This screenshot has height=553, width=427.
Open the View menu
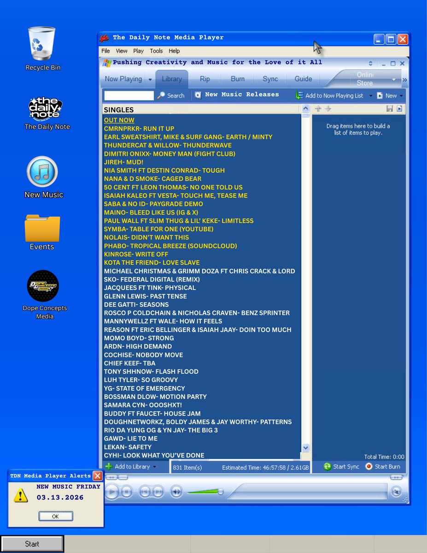click(x=122, y=51)
